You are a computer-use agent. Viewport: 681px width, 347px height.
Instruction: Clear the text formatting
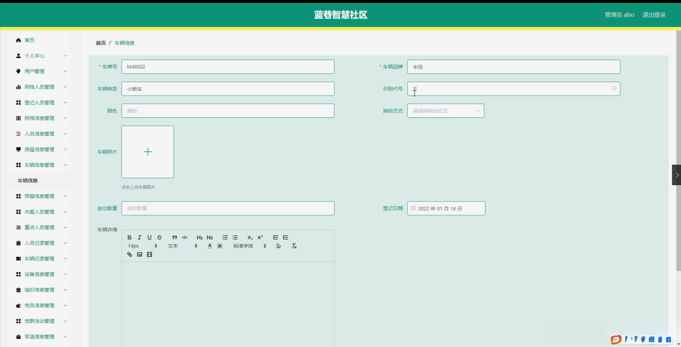(x=294, y=246)
